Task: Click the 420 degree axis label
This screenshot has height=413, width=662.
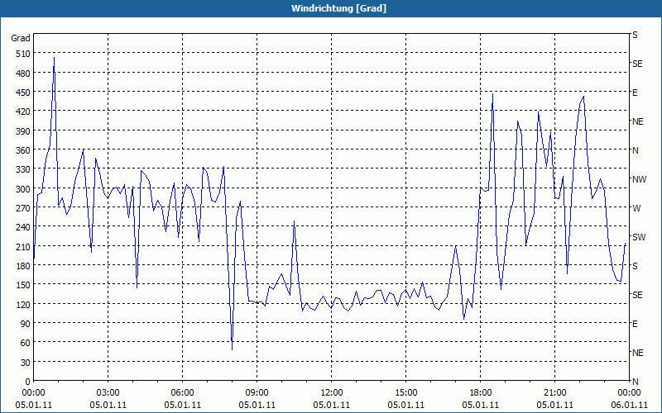Action: (23, 112)
